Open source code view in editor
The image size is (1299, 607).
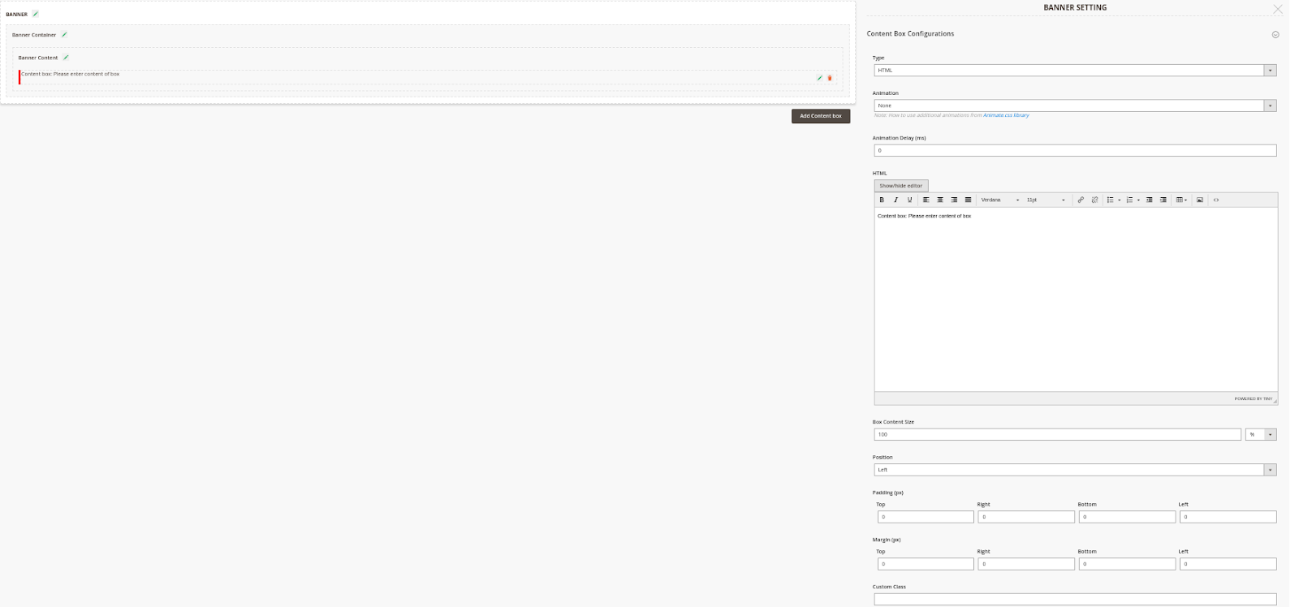1216,200
